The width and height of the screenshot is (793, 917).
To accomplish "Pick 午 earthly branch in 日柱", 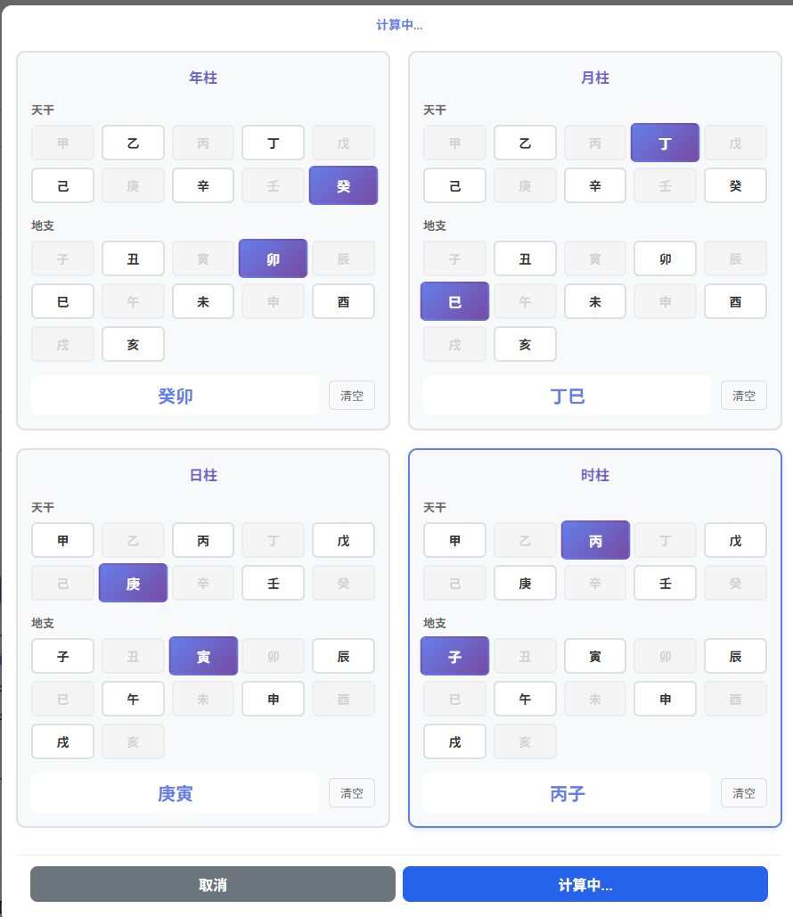I will (x=133, y=699).
